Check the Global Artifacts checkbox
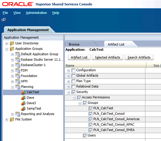161x141 pixels. pyautogui.click(x=74, y=76)
